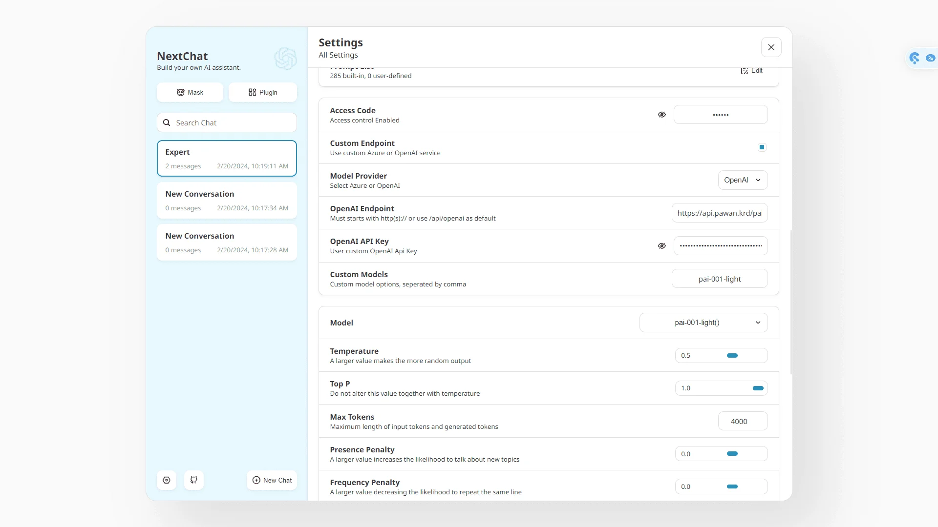Click the 'Access control Enabled' text

tap(364, 120)
